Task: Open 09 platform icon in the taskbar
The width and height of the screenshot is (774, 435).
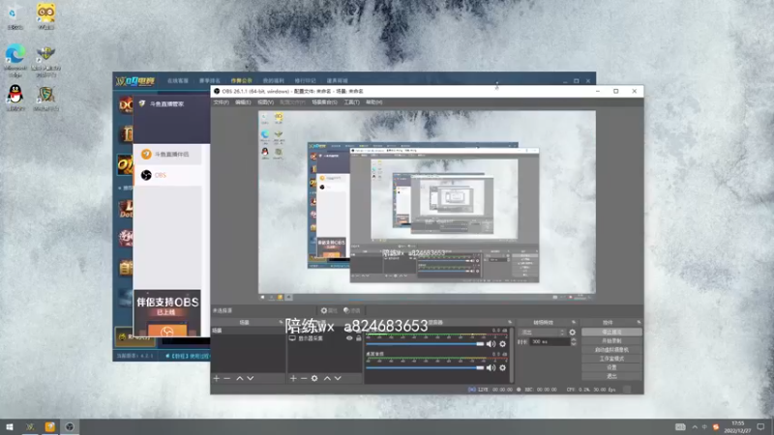Action: pyautogui.click(x=30, y=426)
